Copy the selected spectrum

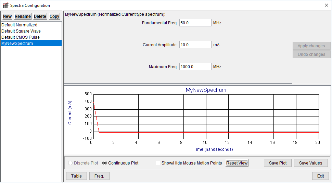[x=54, y=16]
